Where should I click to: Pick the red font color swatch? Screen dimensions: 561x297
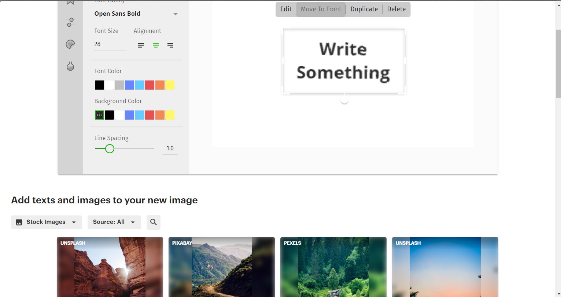[150, 85]
